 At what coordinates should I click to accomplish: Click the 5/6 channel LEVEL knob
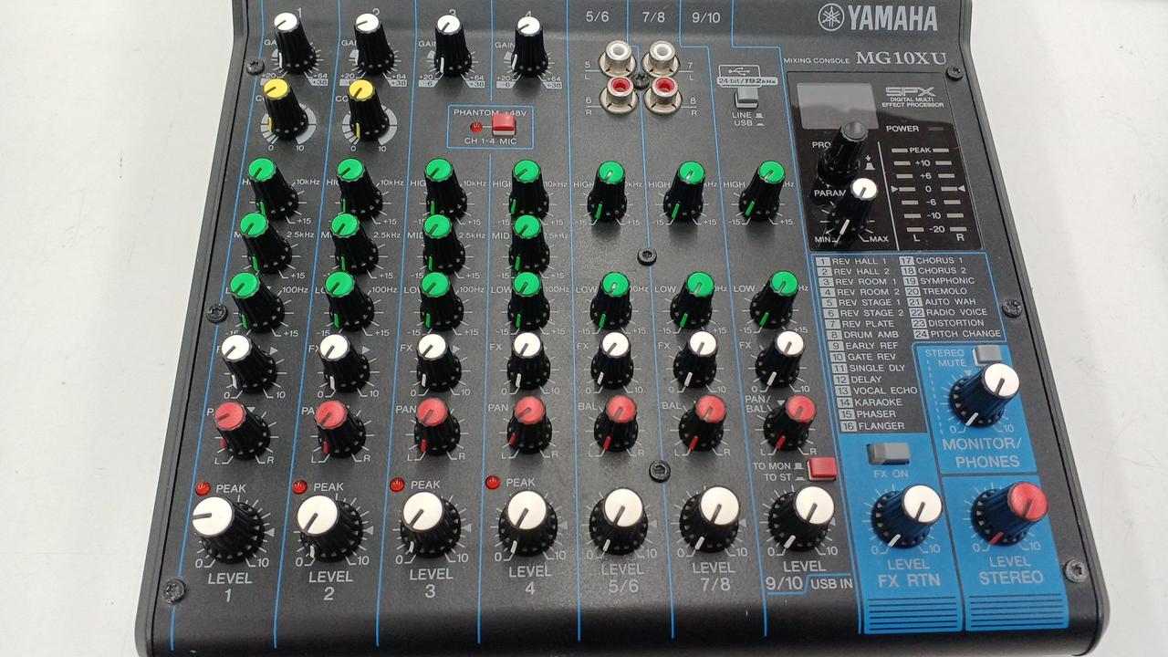[620, 521]
